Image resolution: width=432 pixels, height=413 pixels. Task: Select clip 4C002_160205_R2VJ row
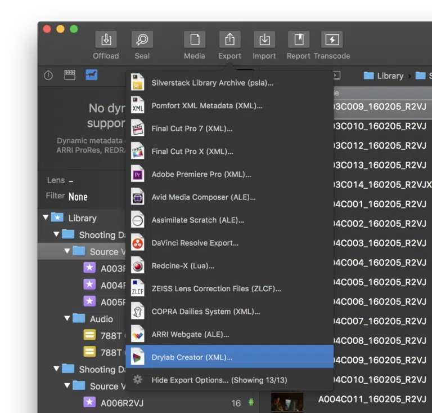(x=382, y=224)
